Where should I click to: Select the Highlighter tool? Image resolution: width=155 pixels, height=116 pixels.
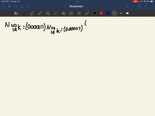pyautogui.click(x=40, y=13)
